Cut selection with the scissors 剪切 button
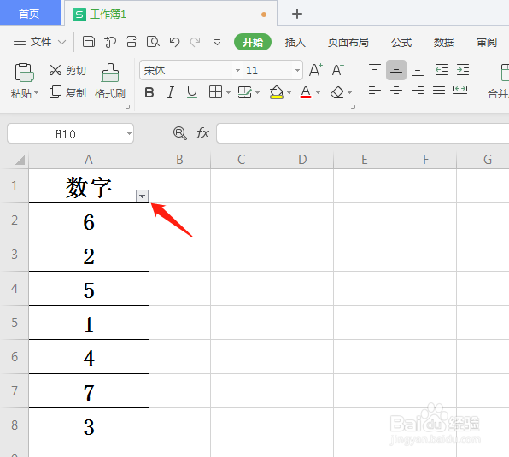Viewport: 509px width, 457px height. [x=67, y=70]
